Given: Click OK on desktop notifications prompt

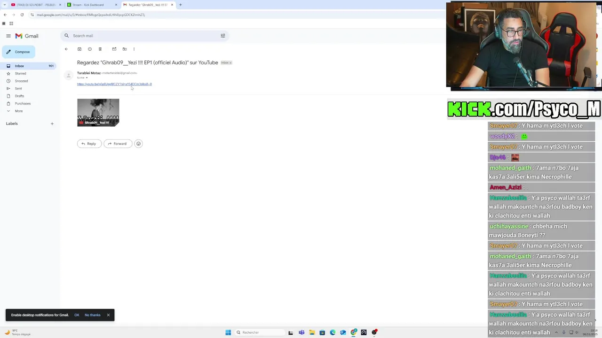Looking at the screenshot, I should point(77,315).
